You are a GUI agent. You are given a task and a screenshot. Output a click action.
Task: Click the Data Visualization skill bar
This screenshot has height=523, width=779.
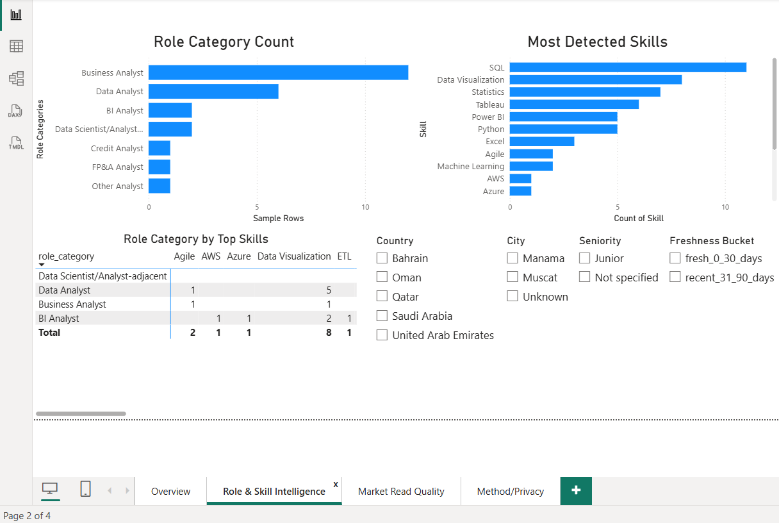(x=596, y=79)
